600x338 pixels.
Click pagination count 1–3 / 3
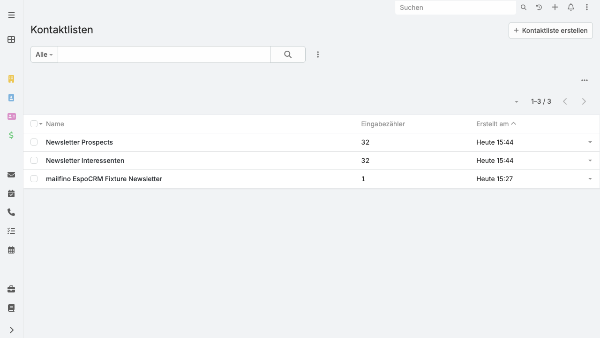[541, 101]
